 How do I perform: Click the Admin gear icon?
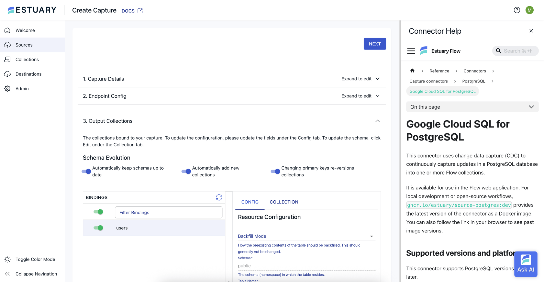click(x=7, y=88)
